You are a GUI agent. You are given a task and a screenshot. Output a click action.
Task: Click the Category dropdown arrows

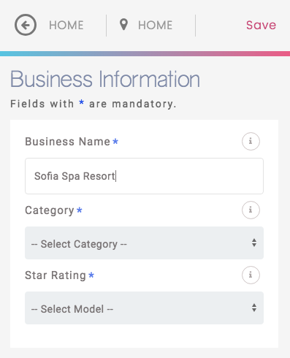tap(254, 243)
